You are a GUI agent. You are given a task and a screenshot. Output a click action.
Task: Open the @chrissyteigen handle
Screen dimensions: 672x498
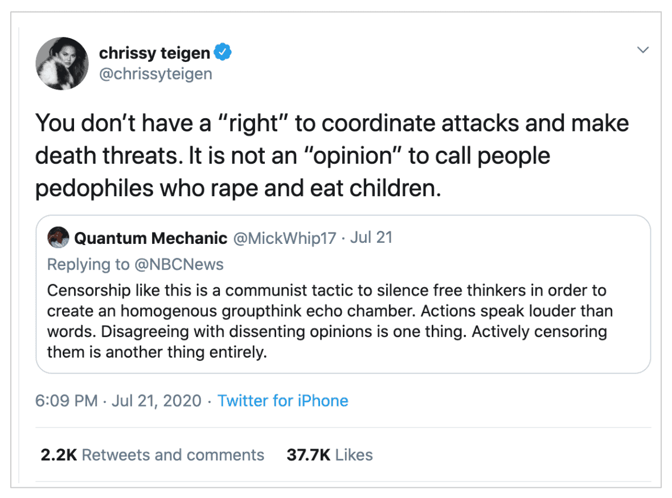tap(155, 73)
